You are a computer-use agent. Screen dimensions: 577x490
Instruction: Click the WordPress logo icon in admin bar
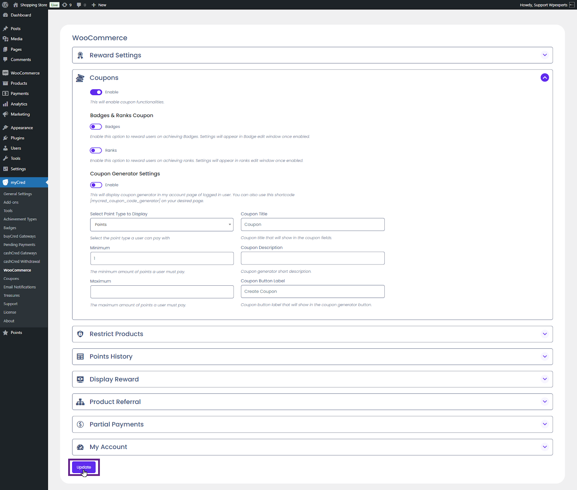pyautogui.click(x=5, y=5)
